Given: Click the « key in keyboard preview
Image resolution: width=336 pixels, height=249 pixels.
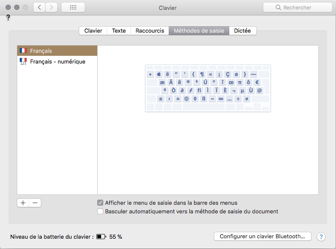Looking at the screenshot, I should click(x=210, y=74).
